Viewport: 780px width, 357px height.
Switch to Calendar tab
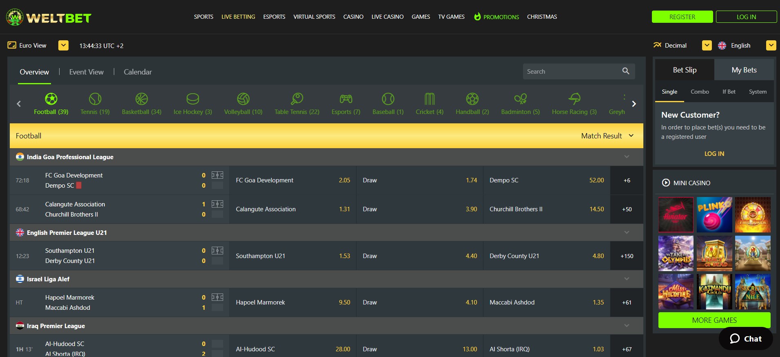coord(138,72)
